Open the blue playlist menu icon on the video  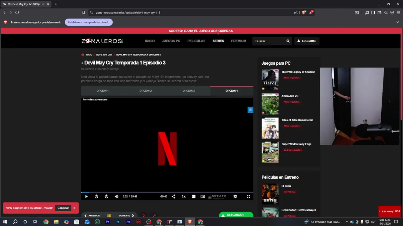coord(250,110)
